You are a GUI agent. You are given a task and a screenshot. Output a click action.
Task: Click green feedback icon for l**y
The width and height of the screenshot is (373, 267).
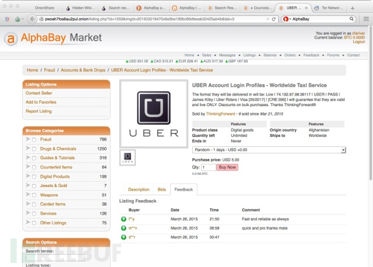click(x=124, y=219)
